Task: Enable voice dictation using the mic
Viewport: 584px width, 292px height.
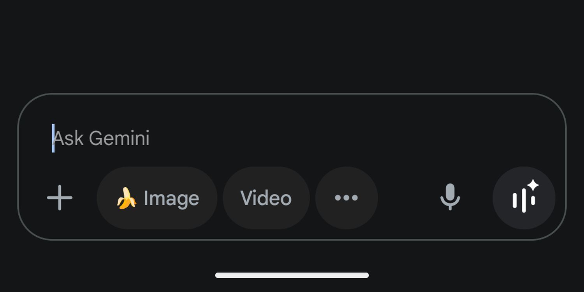Action: (x=450, y=197)
